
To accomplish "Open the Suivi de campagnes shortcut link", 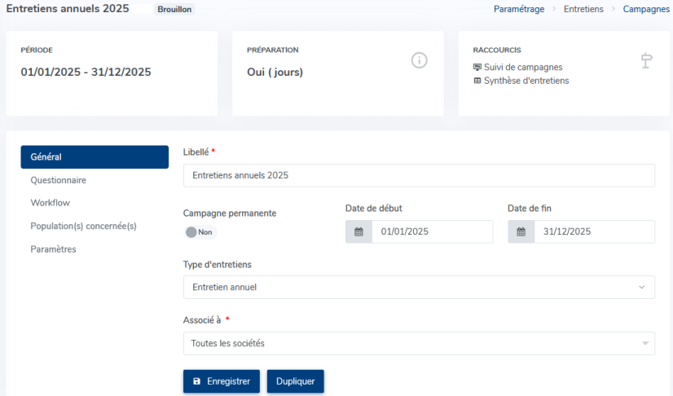I will pyautogui.click(x=523, y=68).
